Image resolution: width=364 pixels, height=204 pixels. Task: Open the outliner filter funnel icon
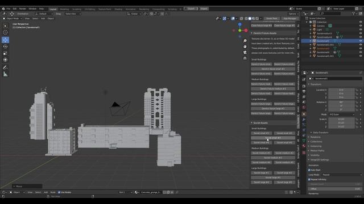pos(354,14)
